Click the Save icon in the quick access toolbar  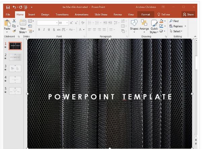click(8, 7)
